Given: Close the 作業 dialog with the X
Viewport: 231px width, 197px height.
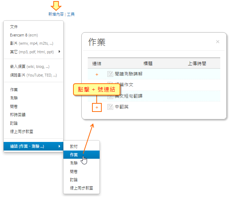Looking at the screenshot, I should point(217,42).
